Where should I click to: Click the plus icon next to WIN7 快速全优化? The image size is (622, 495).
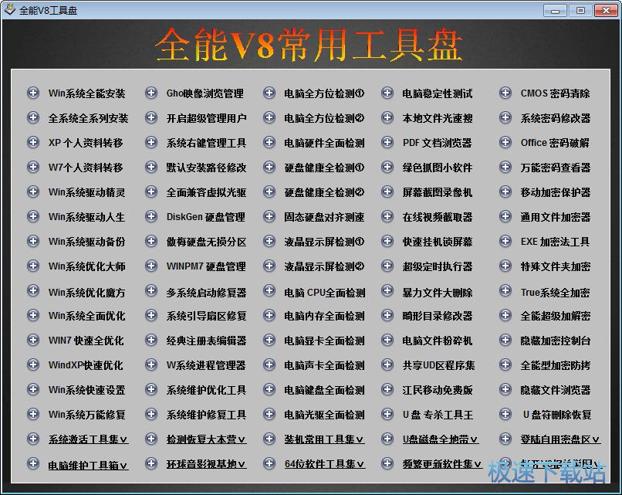pos(33,341)
